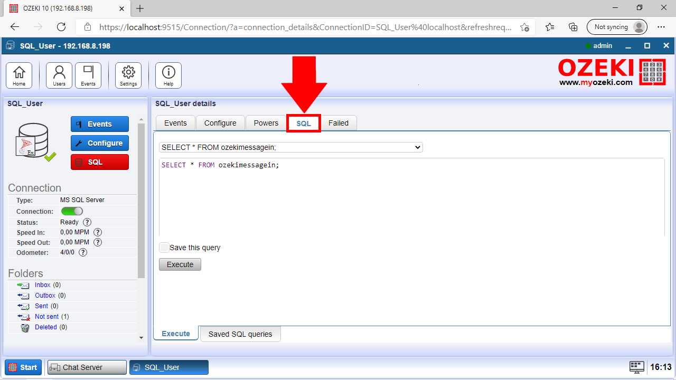Click the blue Configure button in the sidebar
The width and height of the screenshot is (676, 380).
(99, 143)
